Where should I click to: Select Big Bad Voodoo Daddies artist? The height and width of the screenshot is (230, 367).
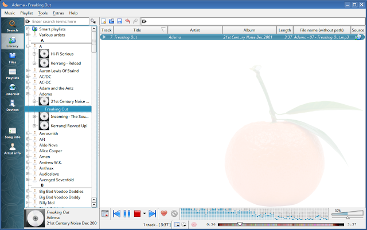(x=61, y=191)
